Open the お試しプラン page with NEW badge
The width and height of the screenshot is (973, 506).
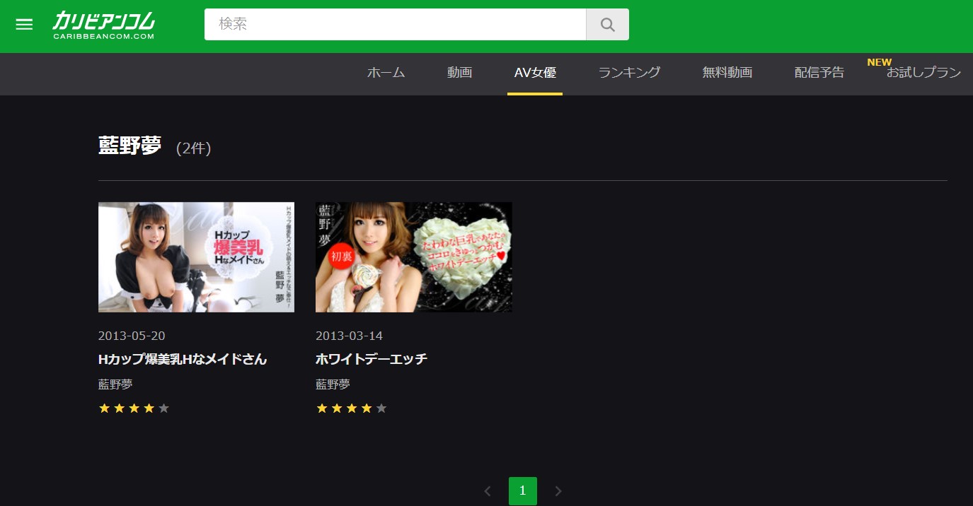(923, 73)
